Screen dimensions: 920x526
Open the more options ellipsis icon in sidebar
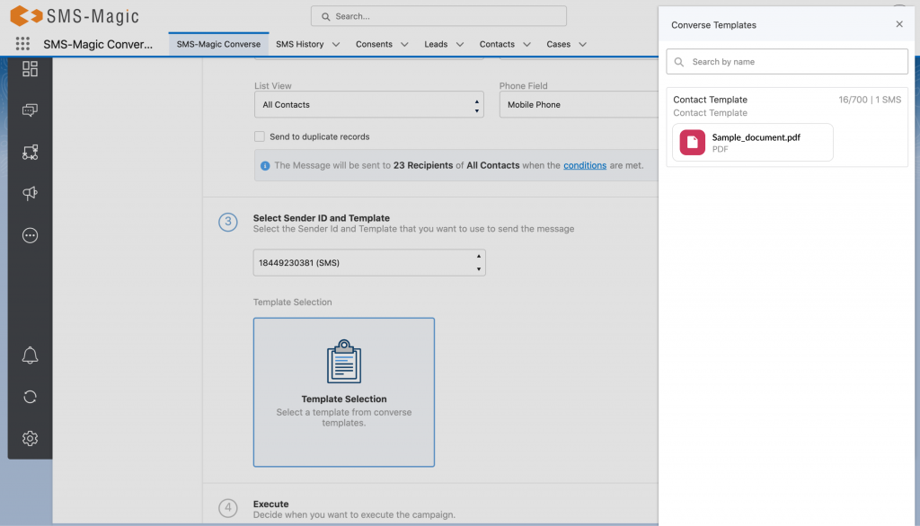pyautogui.click(x=30, y=236)
